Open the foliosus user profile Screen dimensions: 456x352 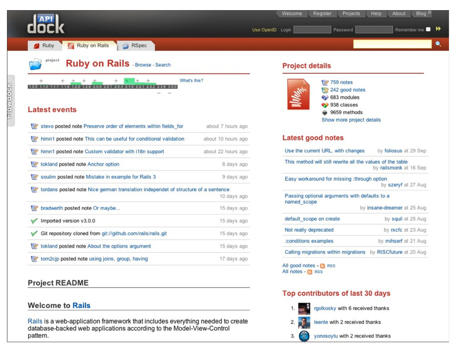click(393, 151)
